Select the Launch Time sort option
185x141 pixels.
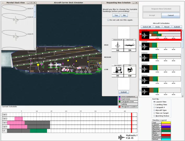(x=154, y=102)
